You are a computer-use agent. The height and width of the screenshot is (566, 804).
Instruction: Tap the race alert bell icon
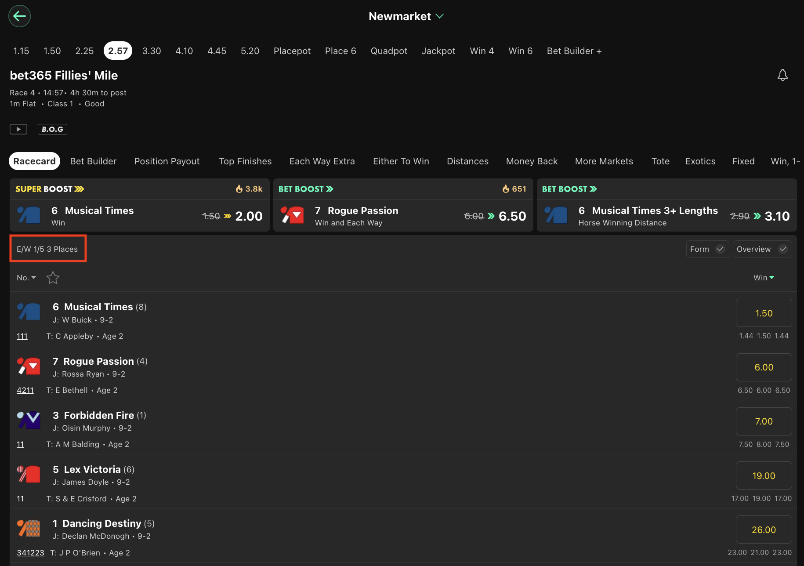pyautogui.click(x=782, y=75)
